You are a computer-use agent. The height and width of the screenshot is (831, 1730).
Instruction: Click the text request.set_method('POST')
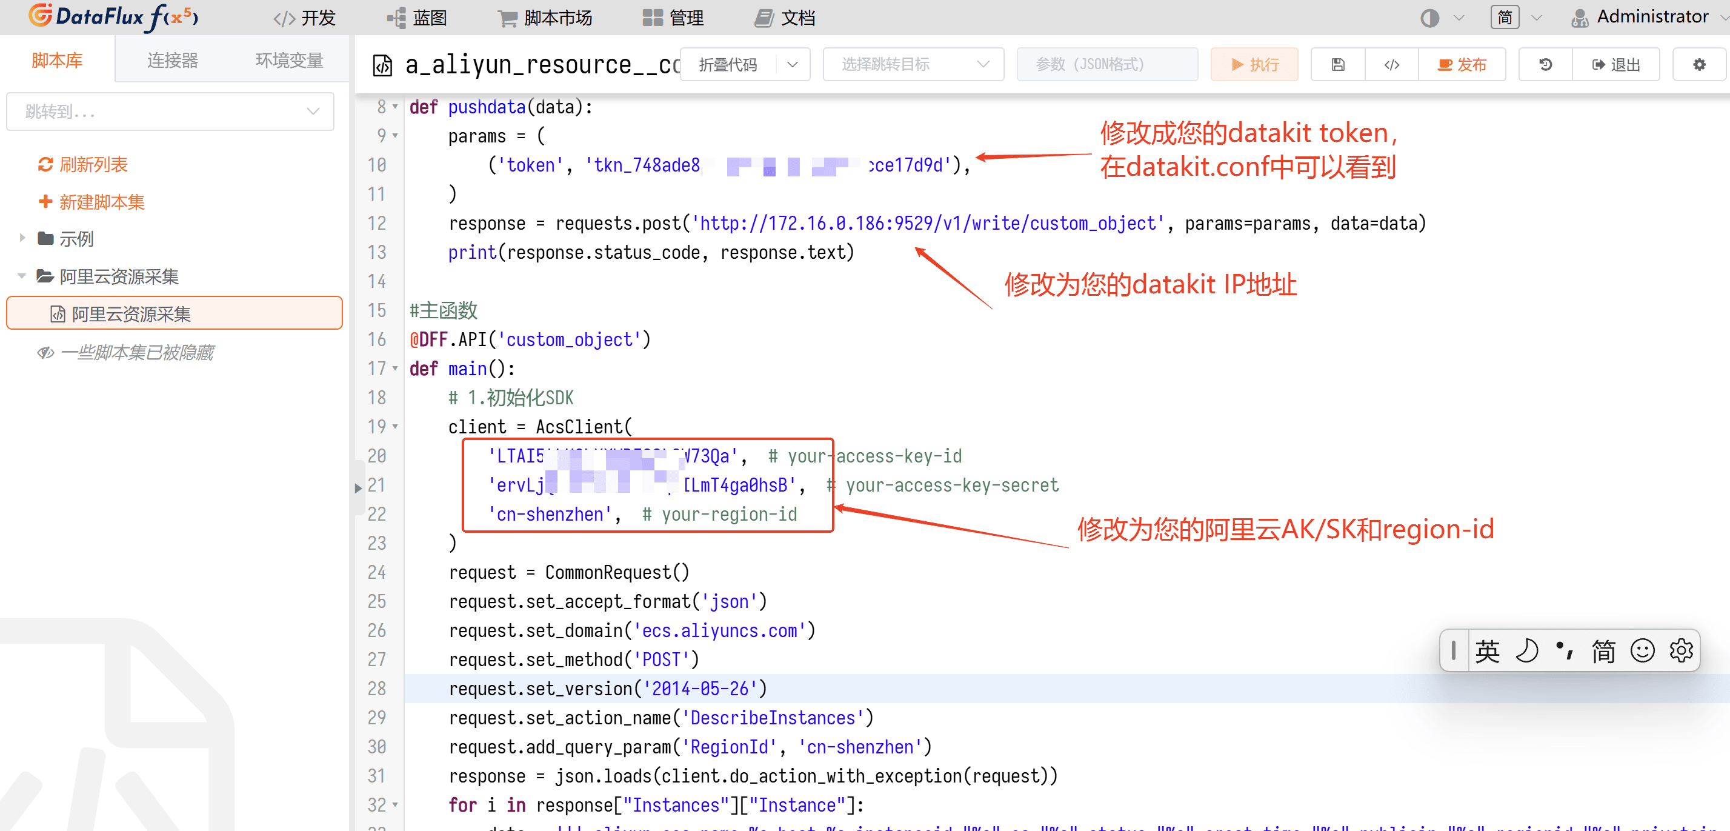coord(573,659)
